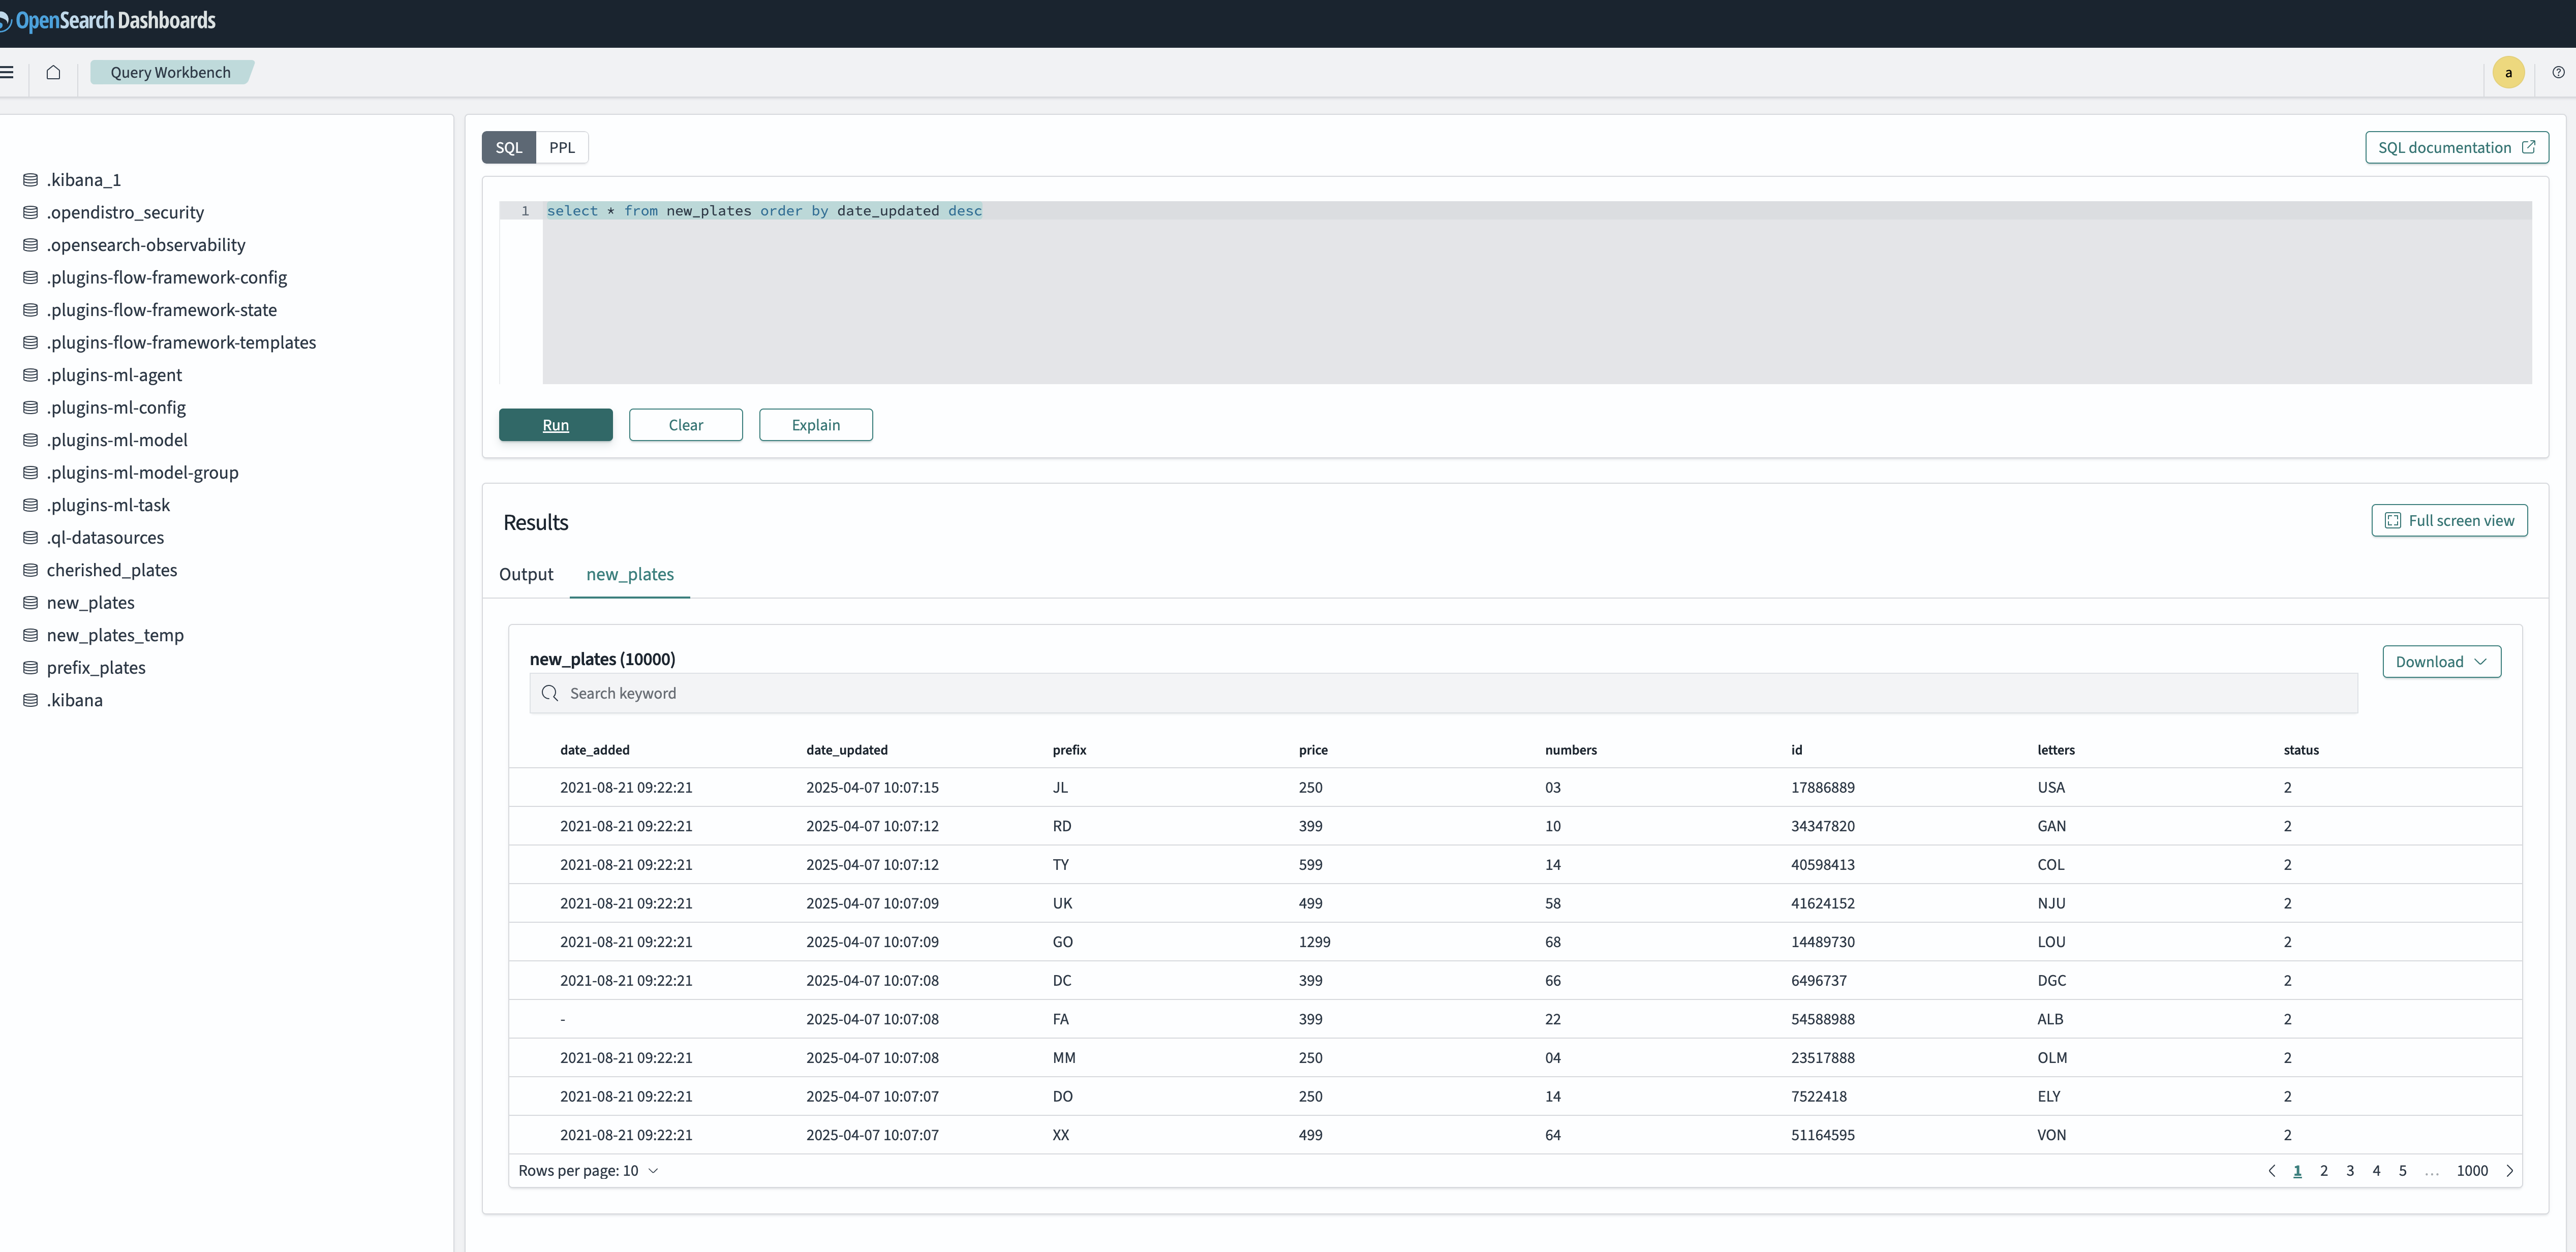This screenshot has height=1252, width=2576.
Task: Click database icon next to new_plates_temp
Action: pyautogui.click(x=31, y=635)
